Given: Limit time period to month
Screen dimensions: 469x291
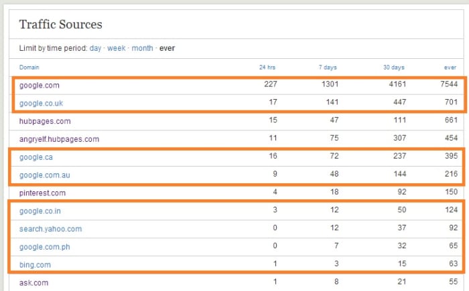Looking at the screenshot, I should tap(142, 48).
